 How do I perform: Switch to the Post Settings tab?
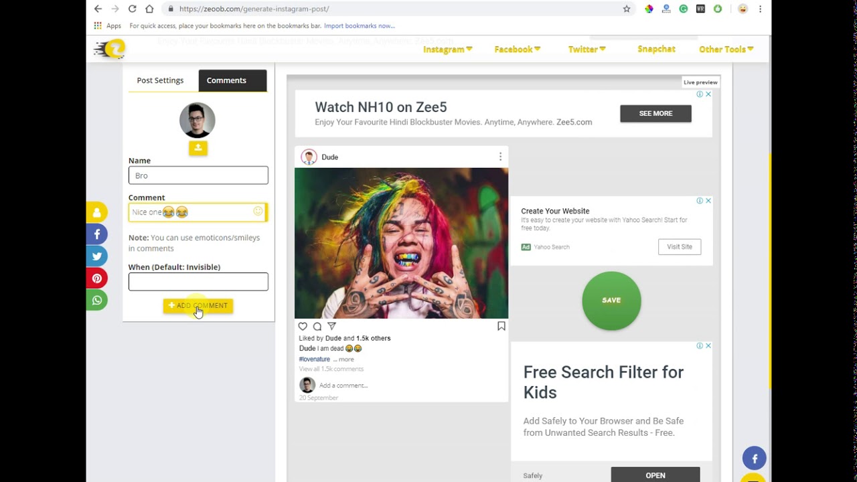pyautogui.click(x=160, y=80)
